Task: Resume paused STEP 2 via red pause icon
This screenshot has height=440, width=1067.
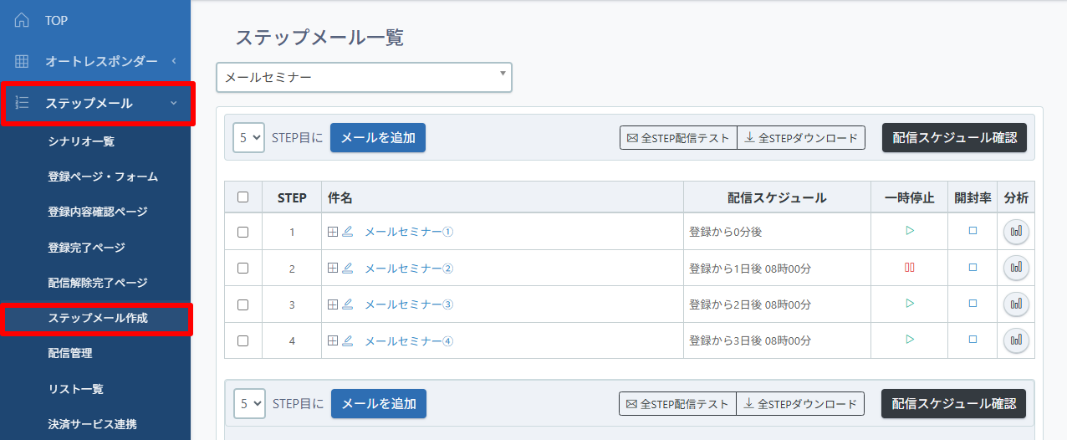Action: click(x=910, y=269)
